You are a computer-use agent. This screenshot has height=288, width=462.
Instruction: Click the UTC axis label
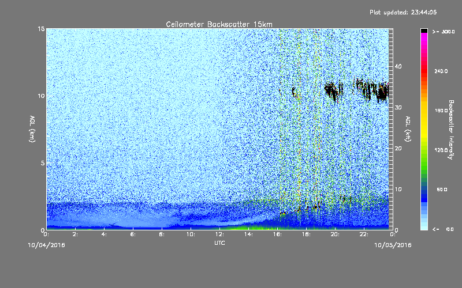click(219, 242)
